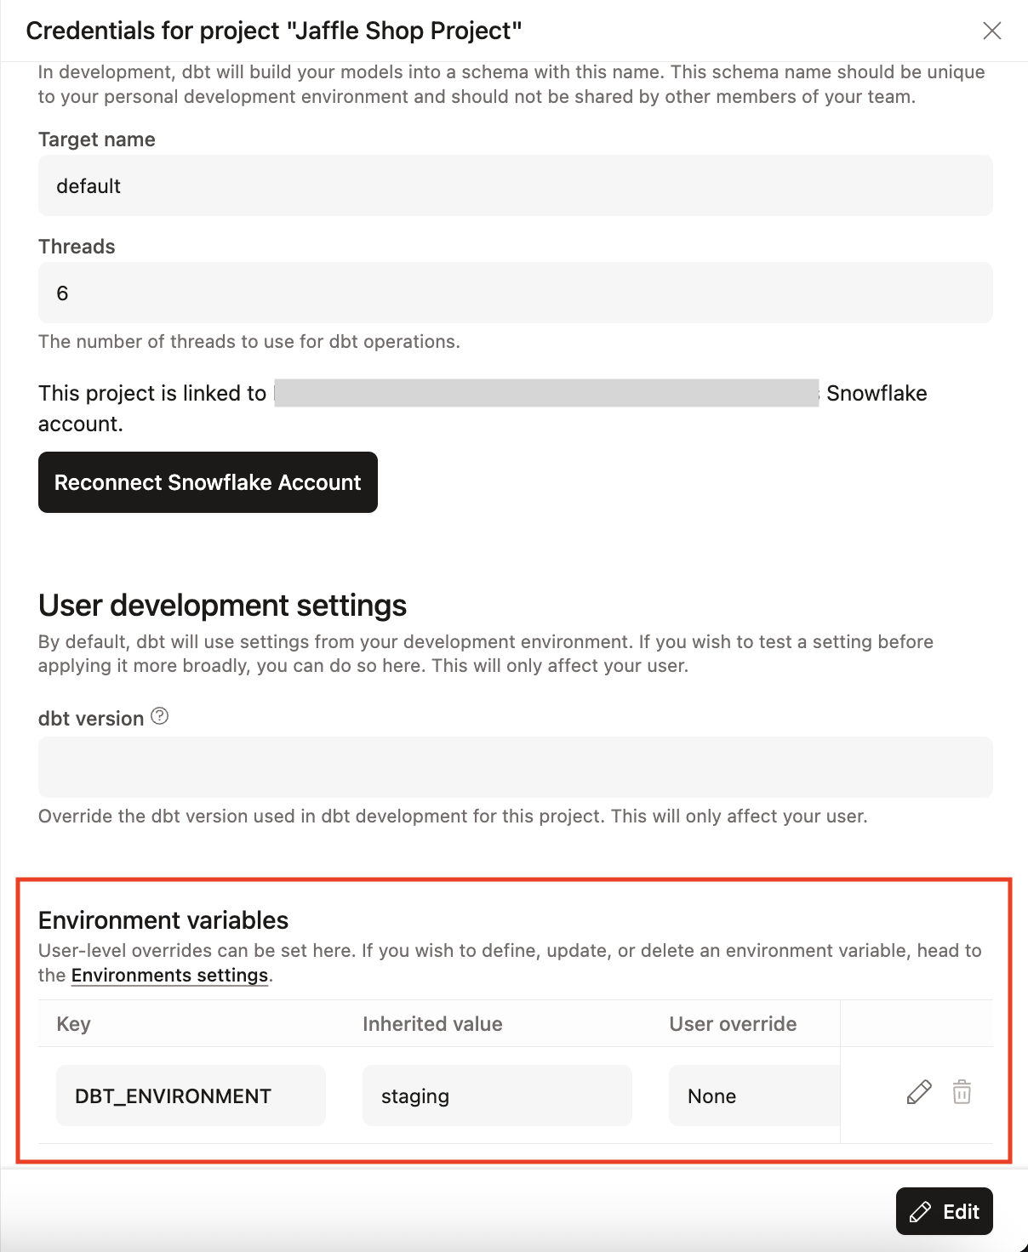Click the User development settings heading
The height and width of the screenshot is (1252, 1028).
(222, 606)
